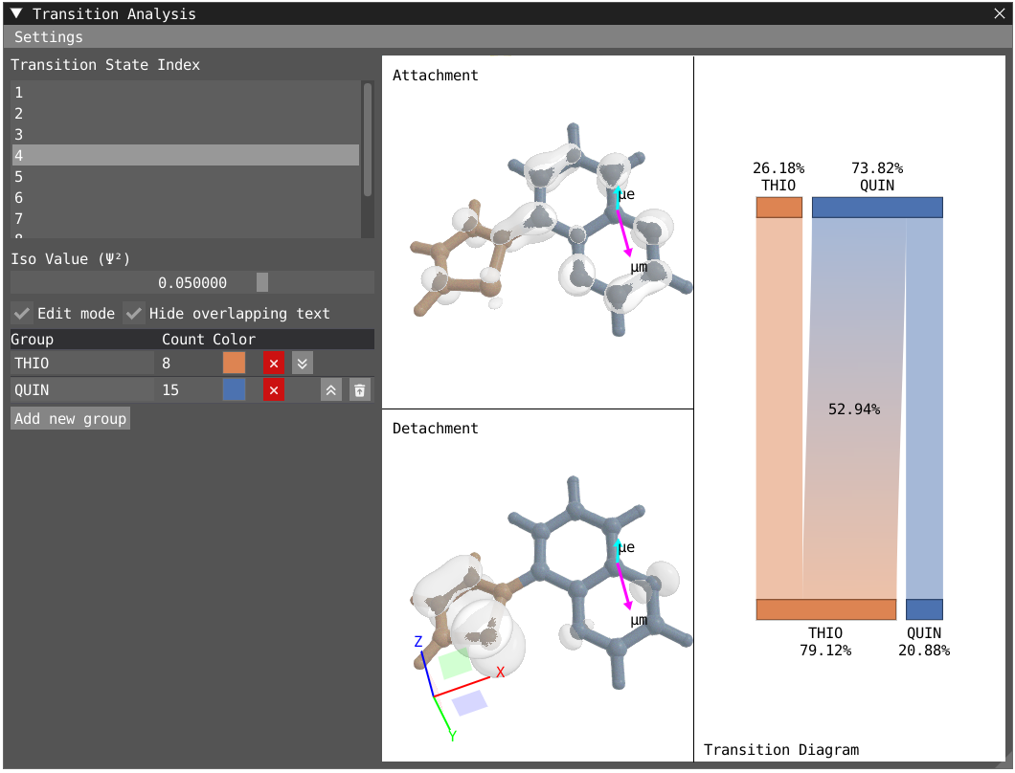Open the QUIN blue color swatch
Image resolution: width=1015 pixels, height=773 pixels.
pyautogui.click(x=234, y=390)
